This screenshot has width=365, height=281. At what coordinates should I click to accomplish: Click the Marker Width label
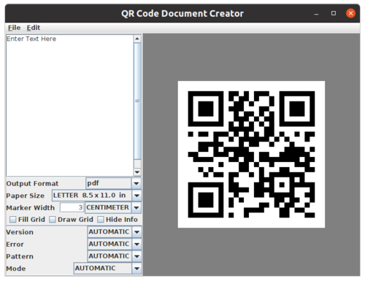pos(31,208)
